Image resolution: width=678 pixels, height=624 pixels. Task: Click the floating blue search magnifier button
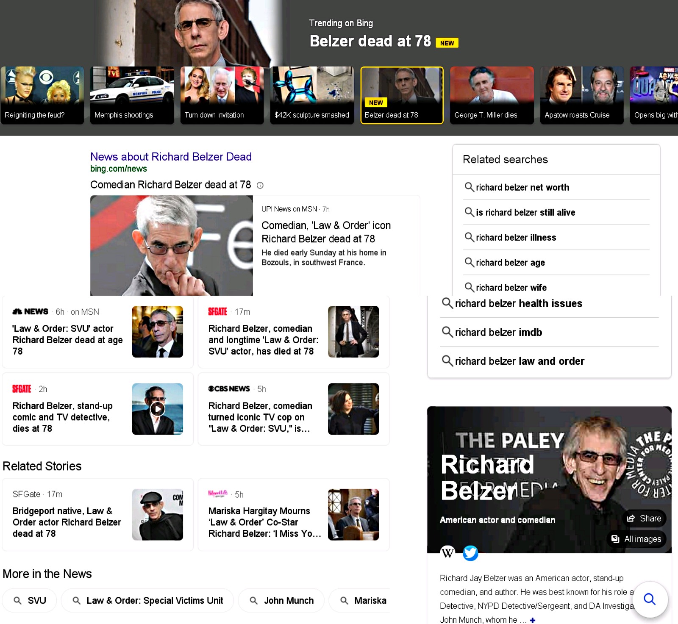[x=650, y=599]
